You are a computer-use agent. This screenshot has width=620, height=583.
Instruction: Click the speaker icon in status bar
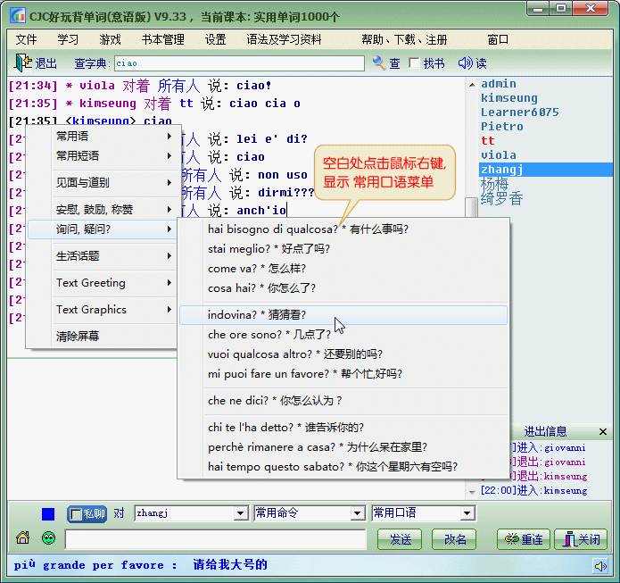point(600,565)
